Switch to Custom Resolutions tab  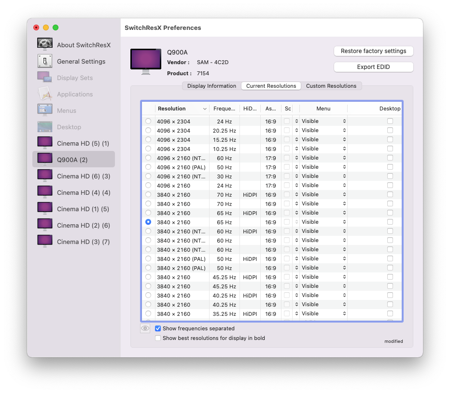point(331,86)
